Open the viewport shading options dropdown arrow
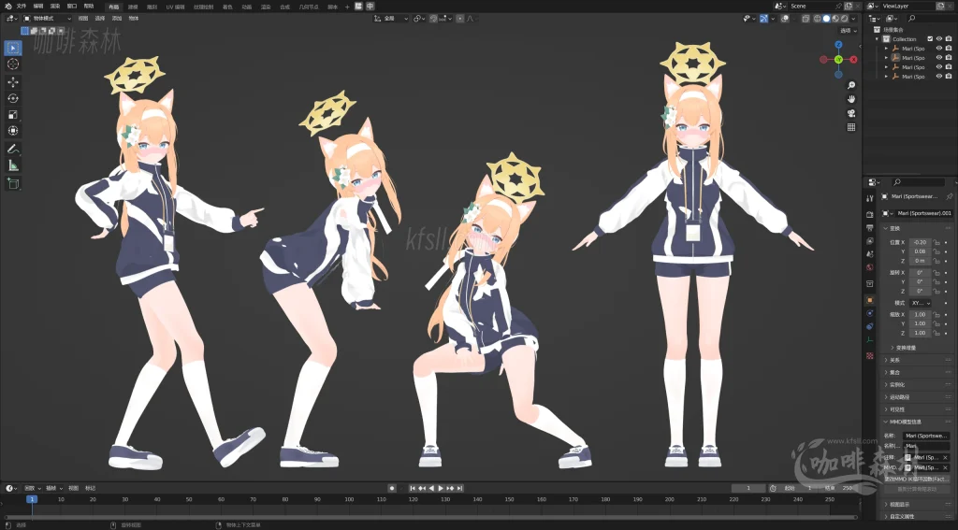 (x=853, y=19)
